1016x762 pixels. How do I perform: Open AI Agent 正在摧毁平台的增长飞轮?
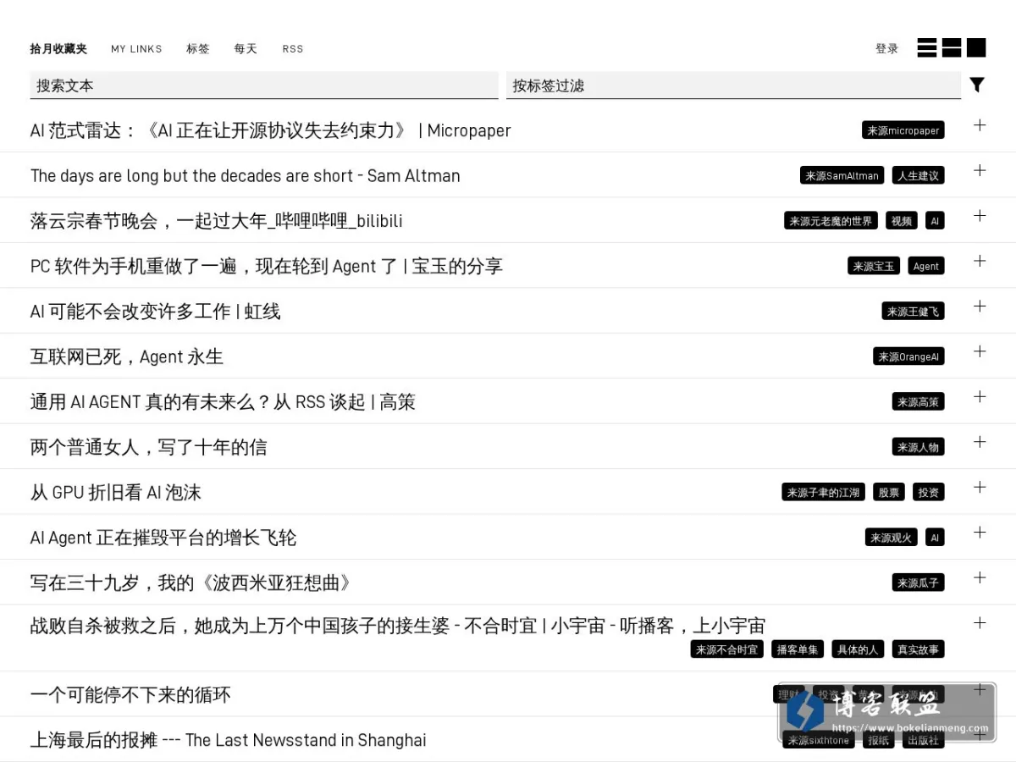point(163,538)
